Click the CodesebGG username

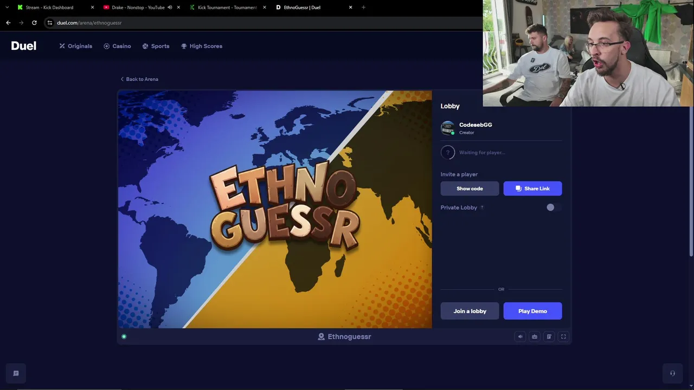(475, 125)
